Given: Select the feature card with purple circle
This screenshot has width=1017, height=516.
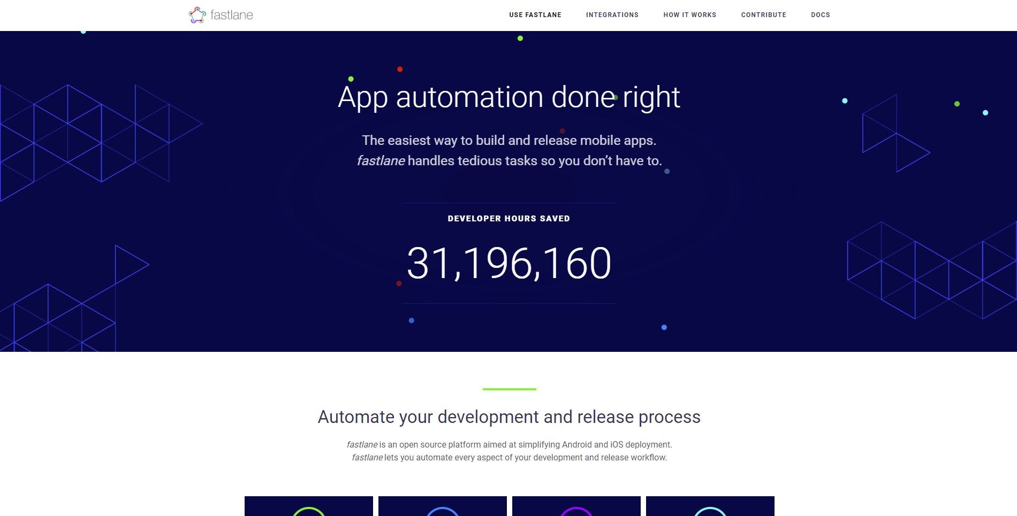Looking at the screenshot, I should click(576, 506).
